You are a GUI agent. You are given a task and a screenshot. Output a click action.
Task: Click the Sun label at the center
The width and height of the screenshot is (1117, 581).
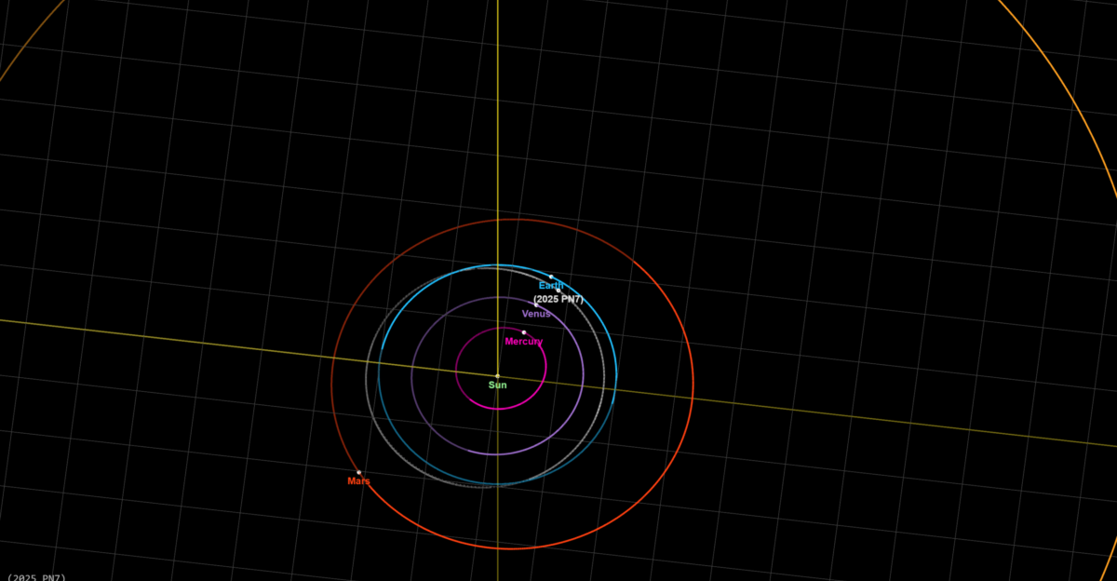498,385
